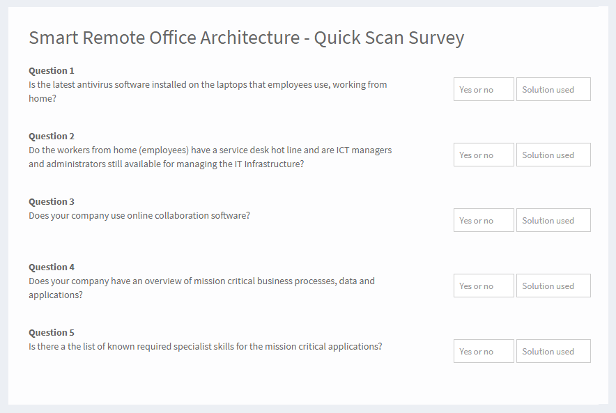Click the 'Question 5' heading label

click(x=52, y=333)
